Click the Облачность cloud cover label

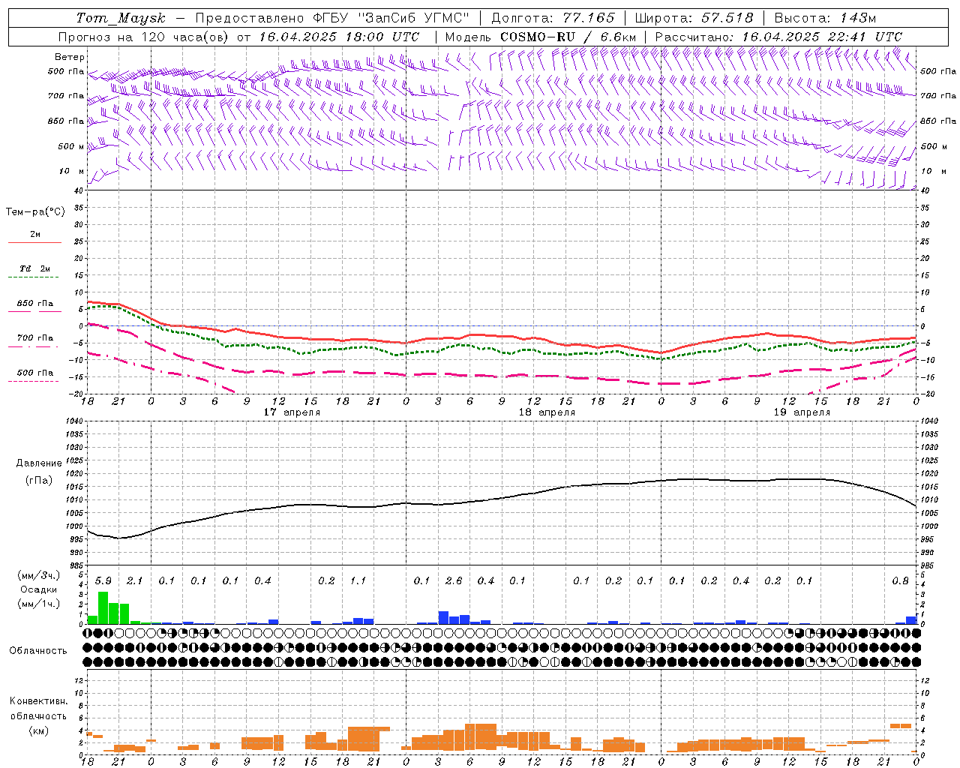[x=38, y=650]
